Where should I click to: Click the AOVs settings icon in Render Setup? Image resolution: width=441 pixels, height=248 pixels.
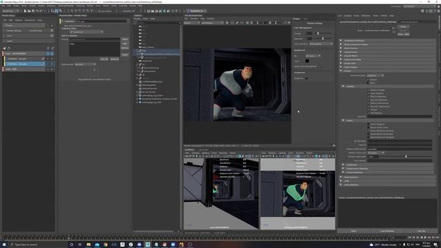pyautogui.click(x=52, y=36)
